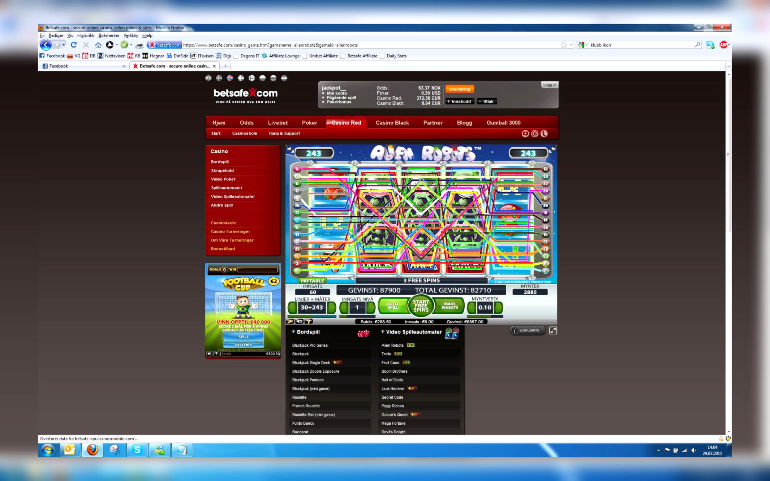Viewport: 770px width, 481px height.
Task: Increase Myntverdi coin value
Action: (x=498, y=308)
